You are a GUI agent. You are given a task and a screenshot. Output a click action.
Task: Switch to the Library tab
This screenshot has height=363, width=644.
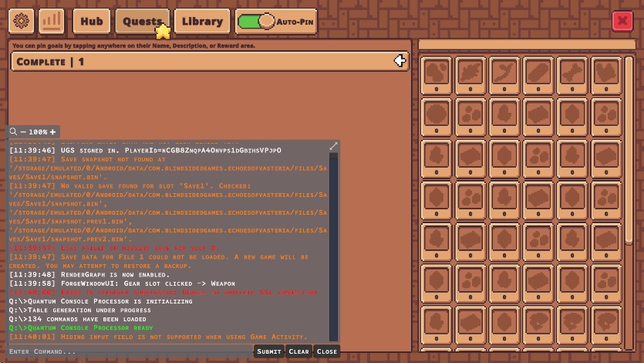[202, 22]
